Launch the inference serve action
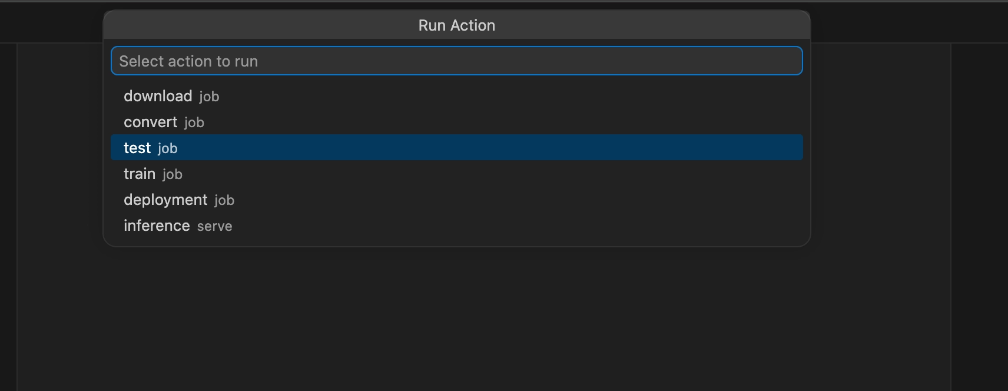This screenshot has width=1008, height=391. point(456,226)
